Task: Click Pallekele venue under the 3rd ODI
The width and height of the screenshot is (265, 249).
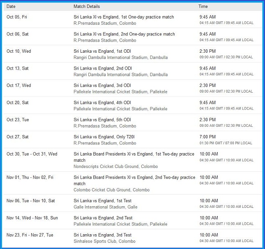Action: tap(120, 92)
